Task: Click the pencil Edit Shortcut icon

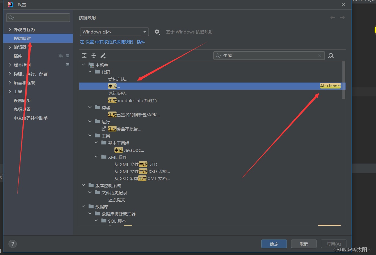Action: (x=103, y=56)
